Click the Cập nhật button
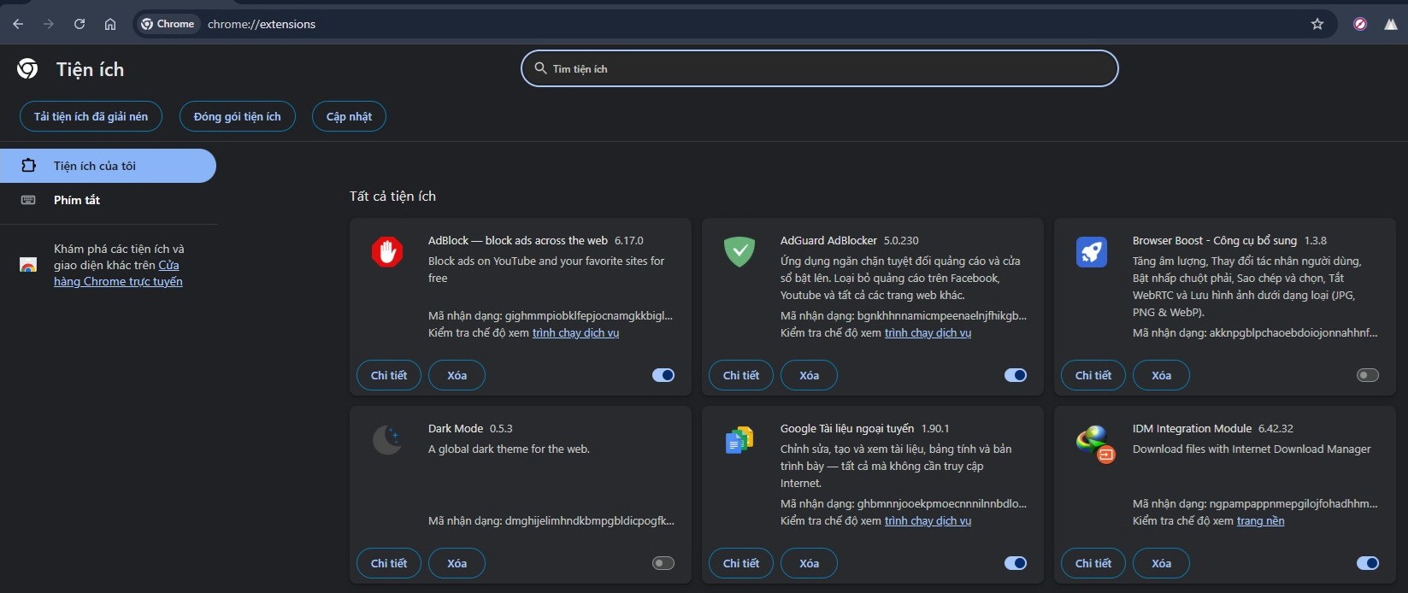This screenshot has width=1408, height=593. point(349,116)
